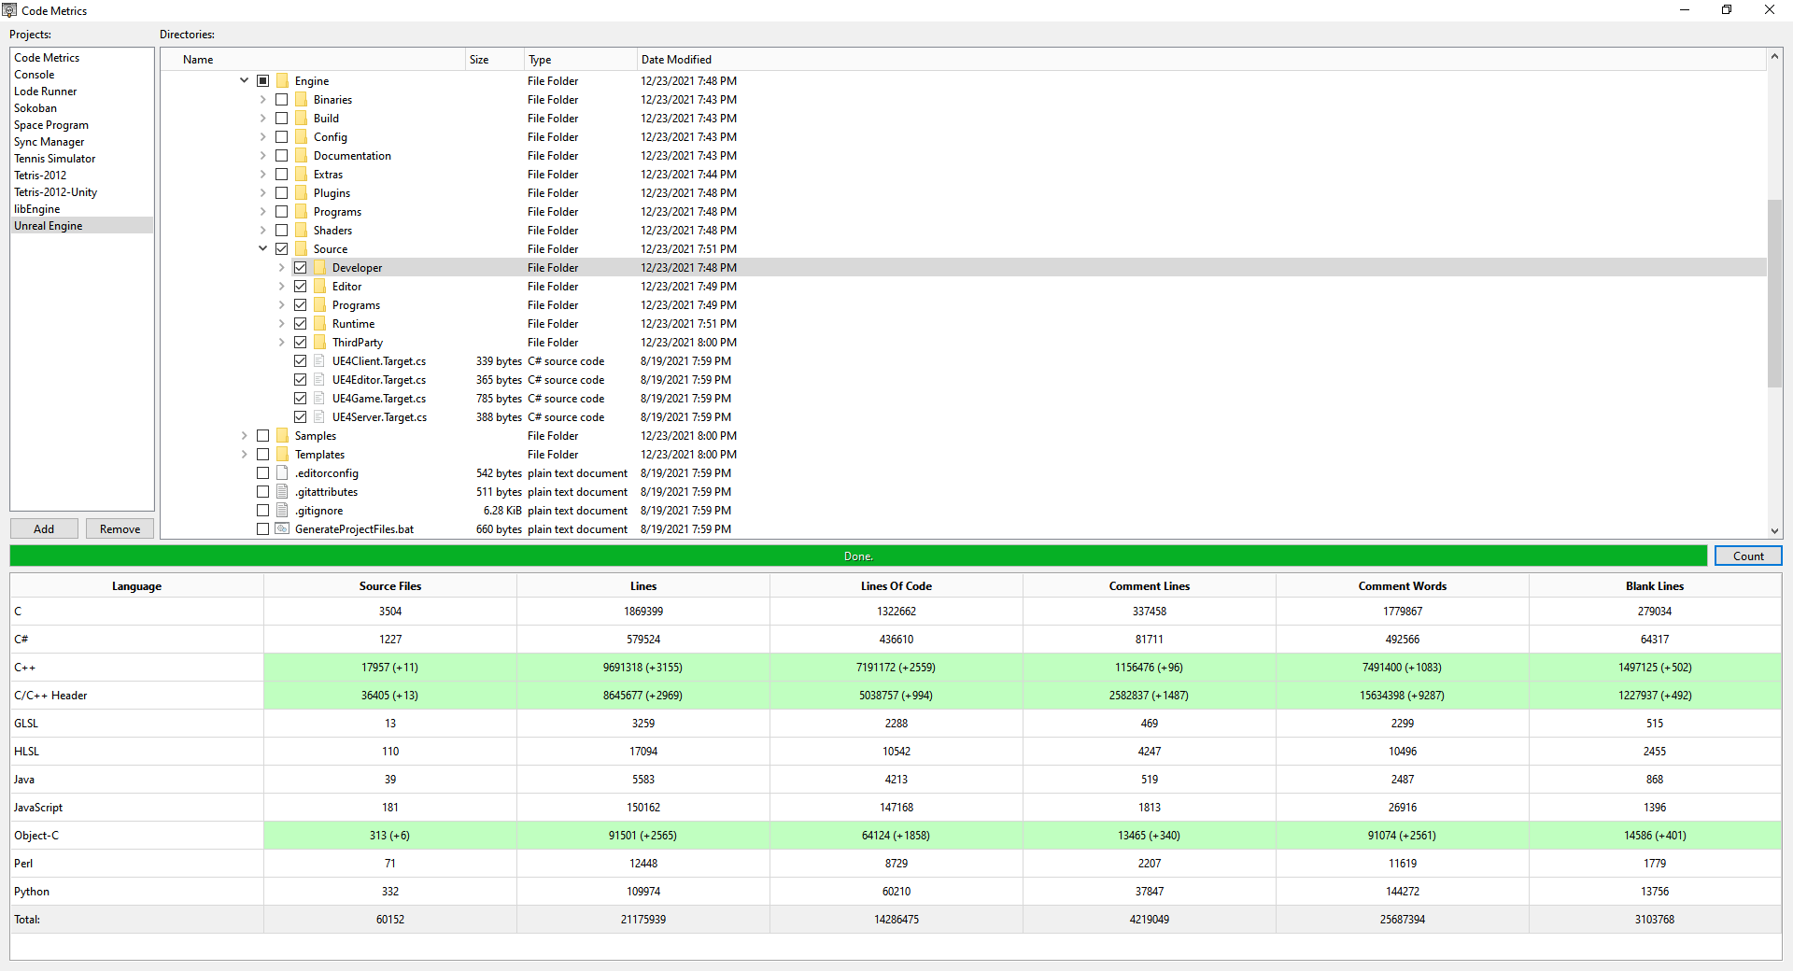This screenshot has height=971, width=1793.
Task: Check the Binaries folder checkbox
Action: click(281, 99)
